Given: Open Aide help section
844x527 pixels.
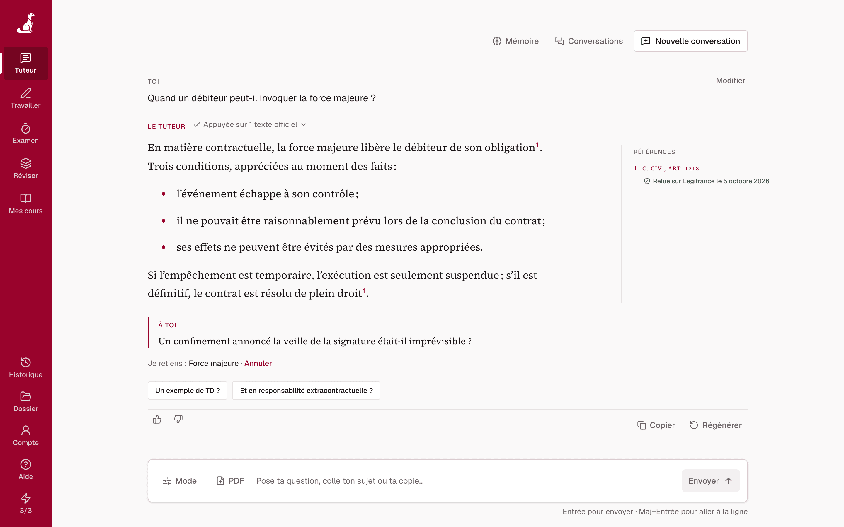Looking at the screenshot, I should (x=26, y=470).
